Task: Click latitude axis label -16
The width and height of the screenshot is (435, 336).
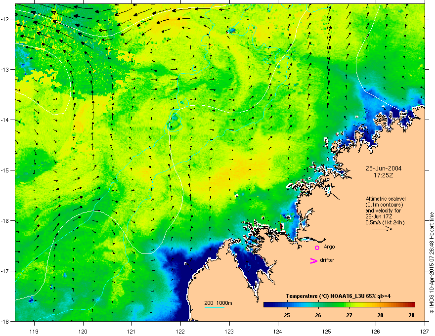Action: click(x=5, y=221)
